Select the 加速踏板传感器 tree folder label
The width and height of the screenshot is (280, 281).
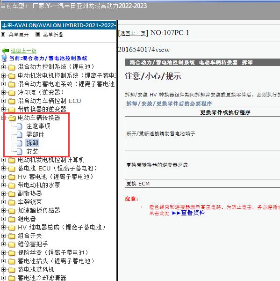[x=39, y=210]
